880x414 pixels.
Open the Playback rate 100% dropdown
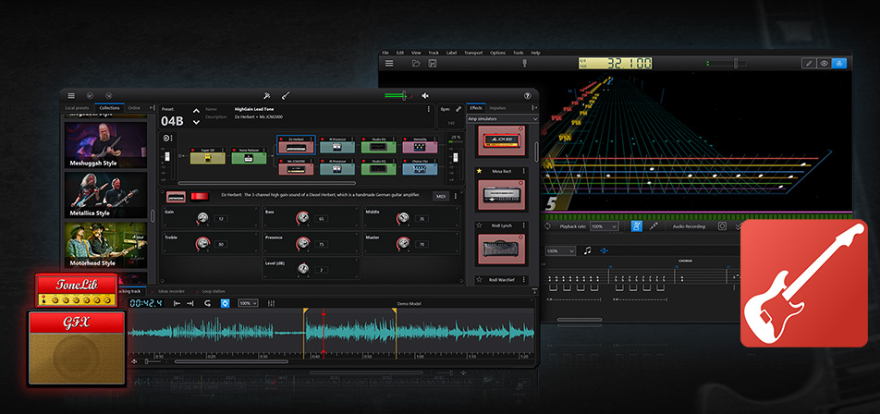point(604,226)
